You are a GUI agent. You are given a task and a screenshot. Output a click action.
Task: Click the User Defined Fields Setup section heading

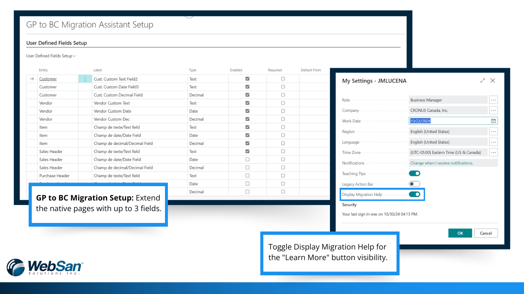click(56, 43)
